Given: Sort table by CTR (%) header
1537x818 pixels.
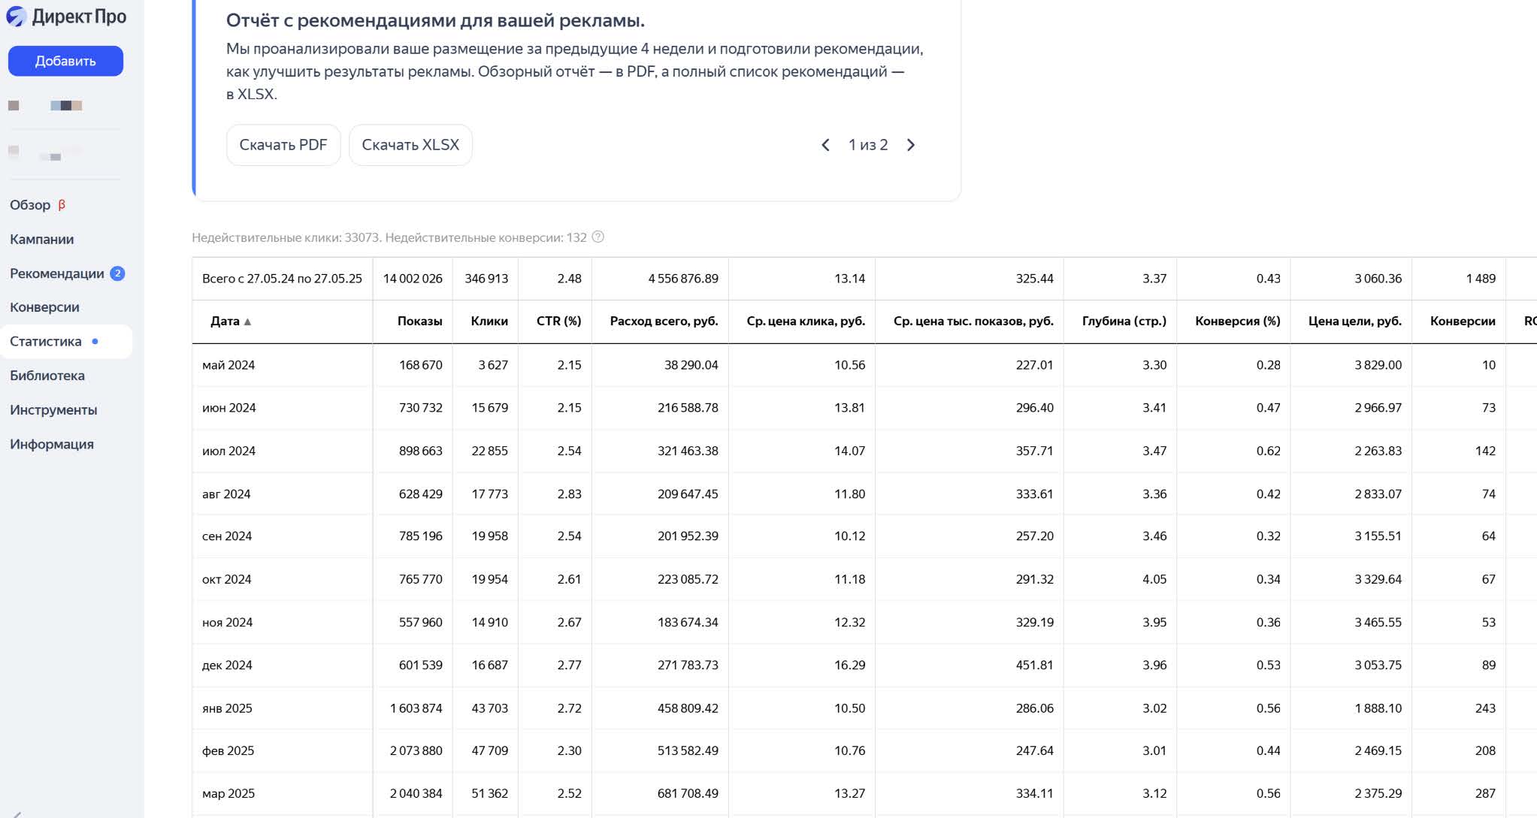Looking at the screenshot, I should [558, 321].
